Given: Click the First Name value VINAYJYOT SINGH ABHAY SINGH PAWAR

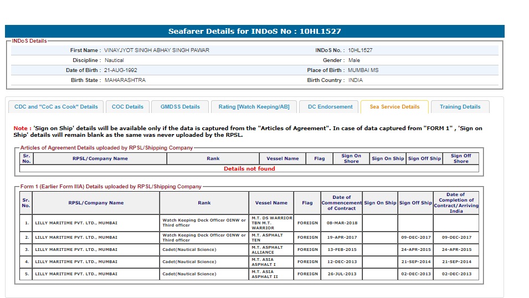Looking at the screenshot, I should [x=157, y=50].
